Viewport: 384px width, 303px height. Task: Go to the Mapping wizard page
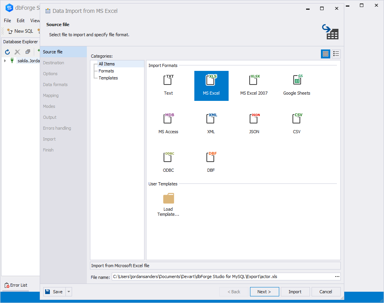(x=63, y=95)
